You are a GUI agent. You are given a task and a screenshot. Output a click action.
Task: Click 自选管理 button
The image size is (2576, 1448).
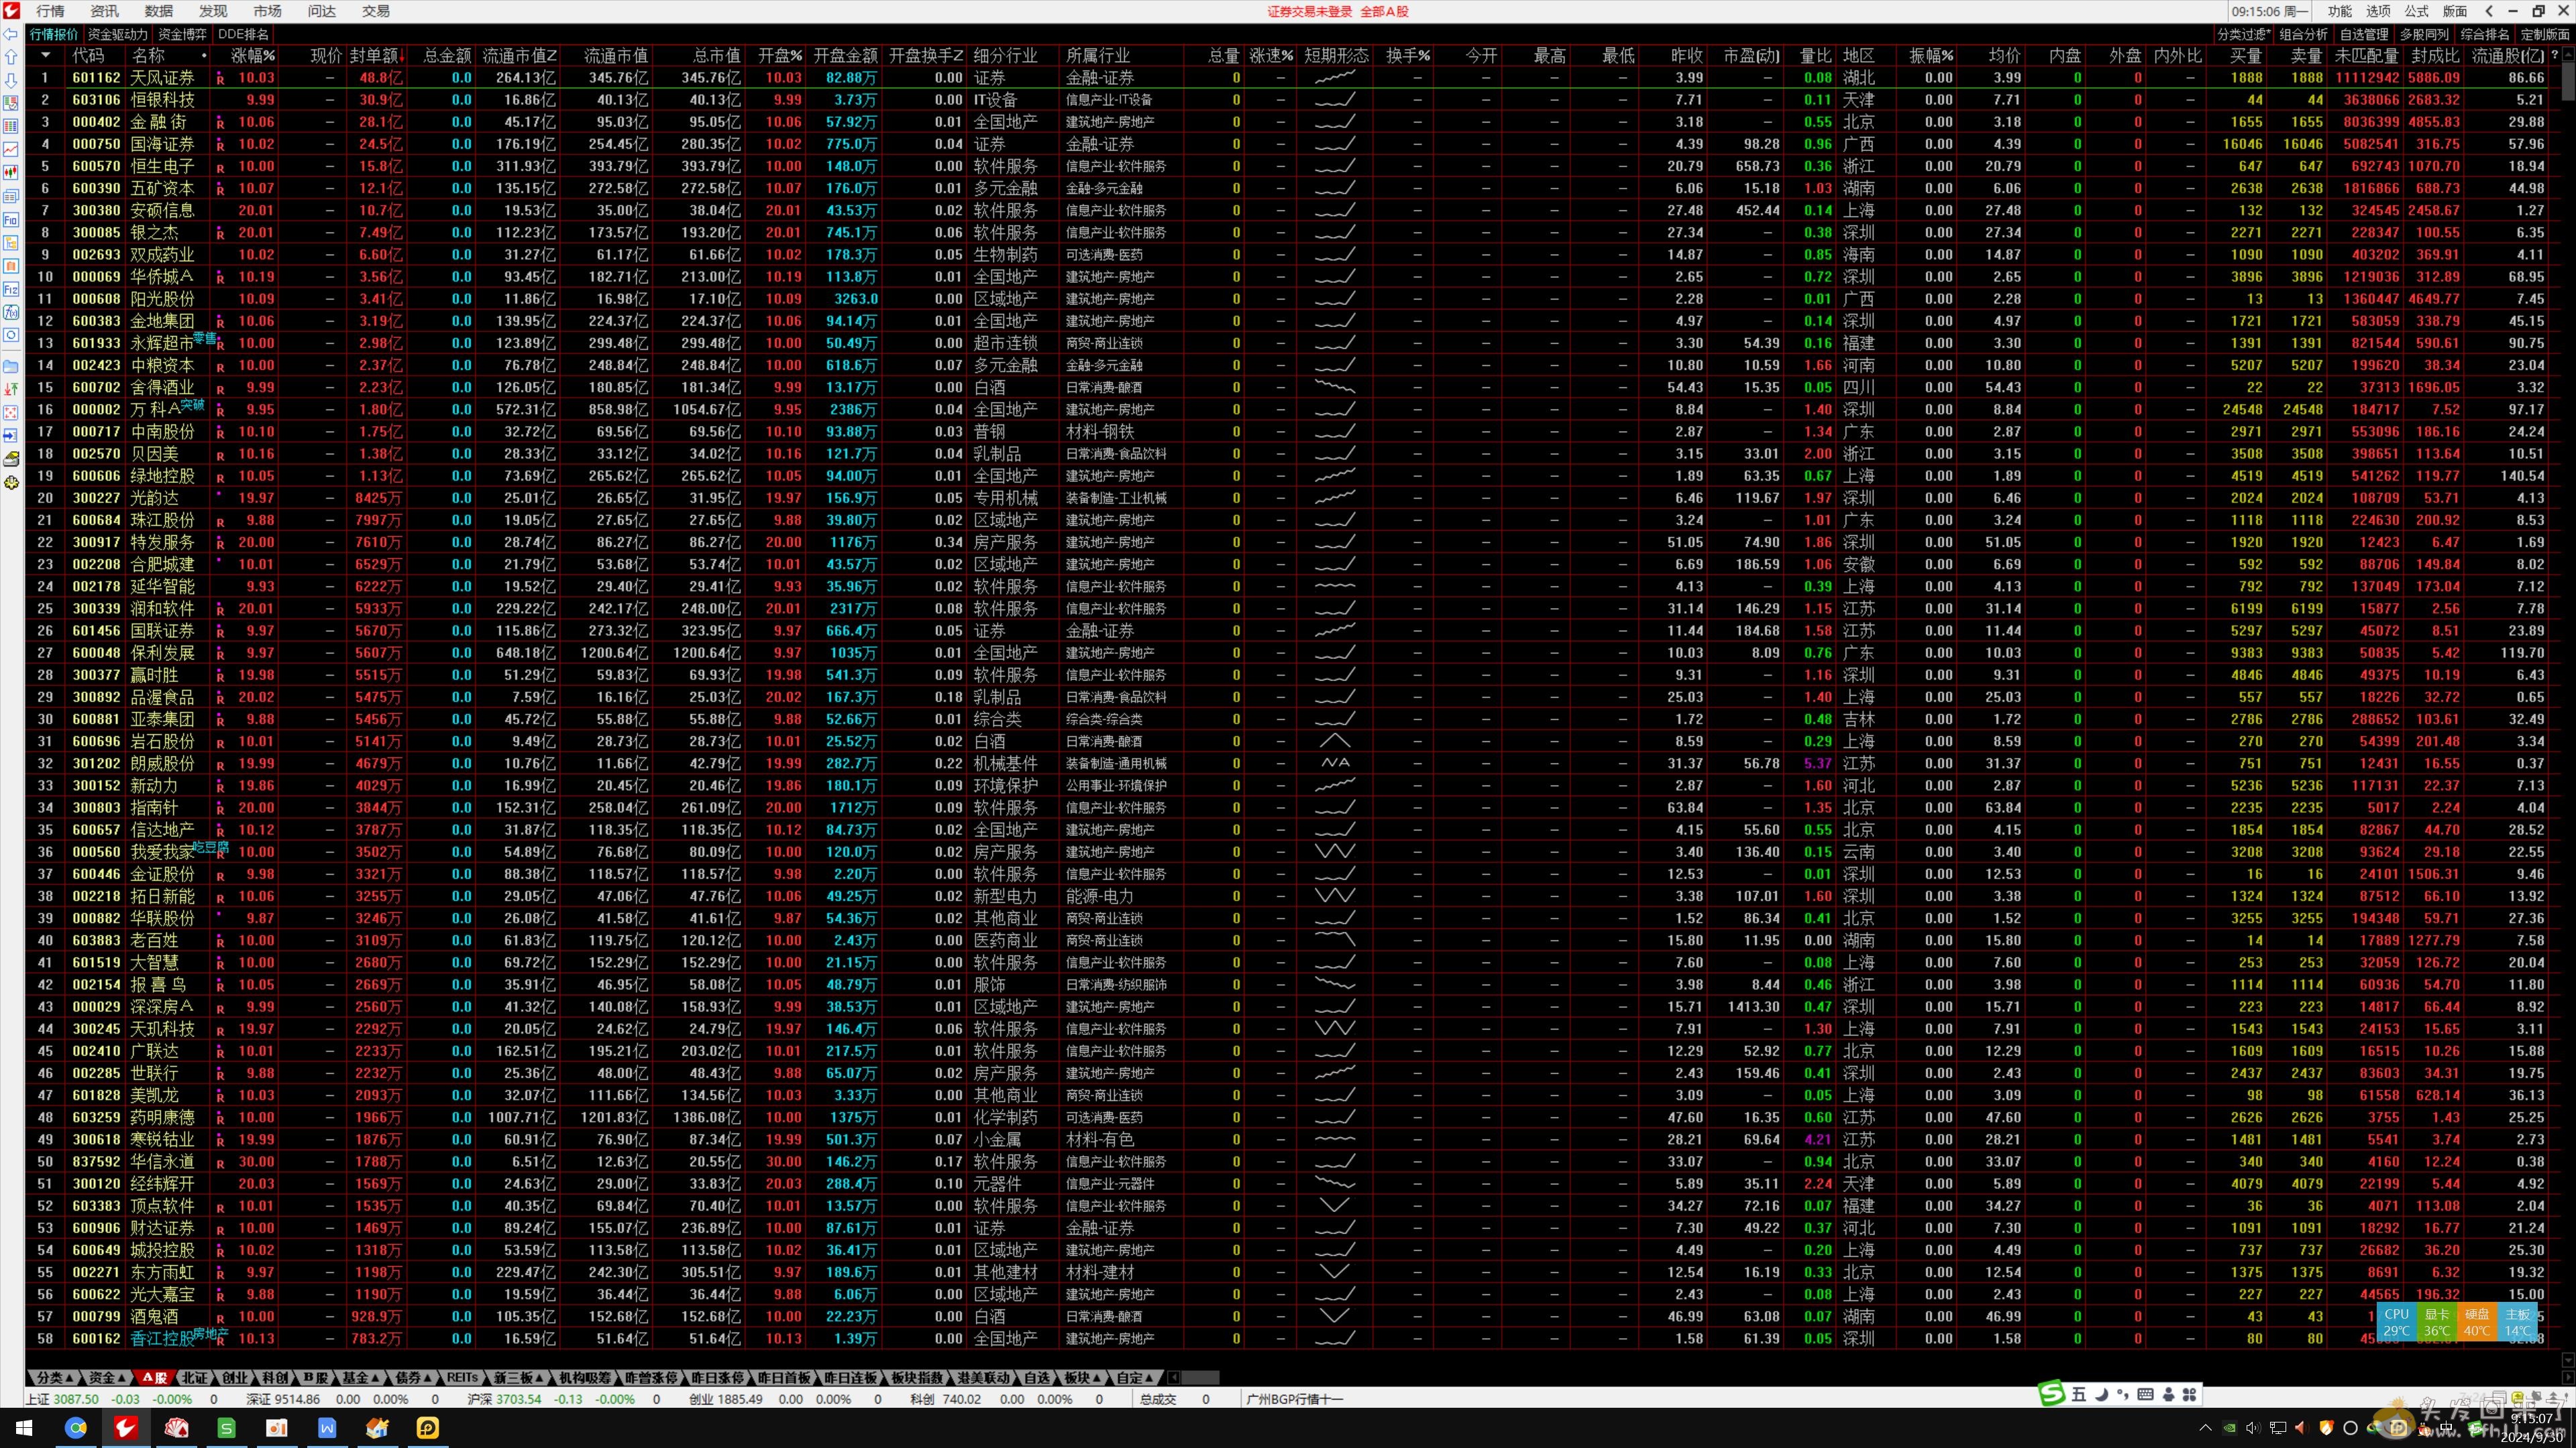2364,34
